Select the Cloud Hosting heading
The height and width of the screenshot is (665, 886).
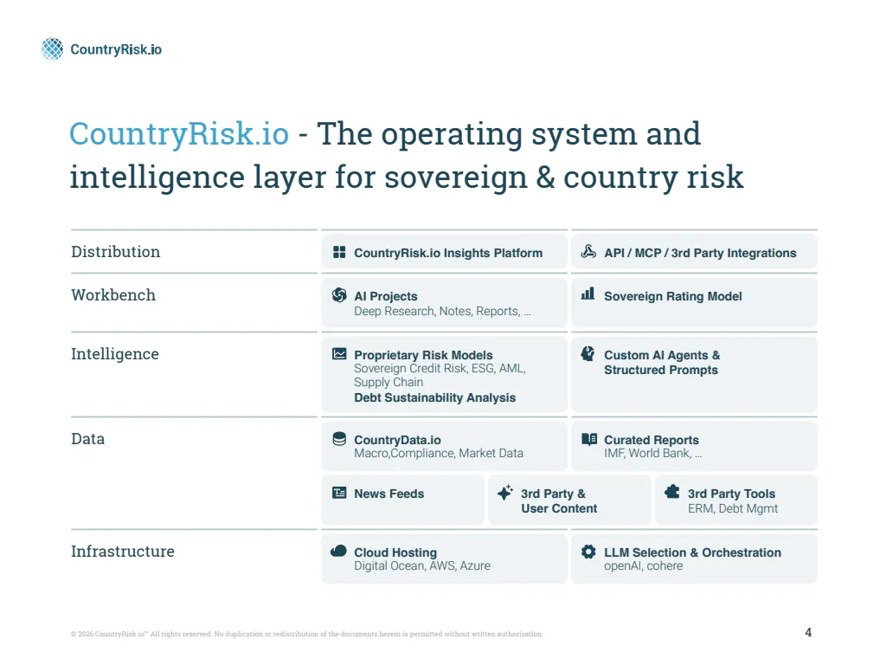tap(395, 552)
